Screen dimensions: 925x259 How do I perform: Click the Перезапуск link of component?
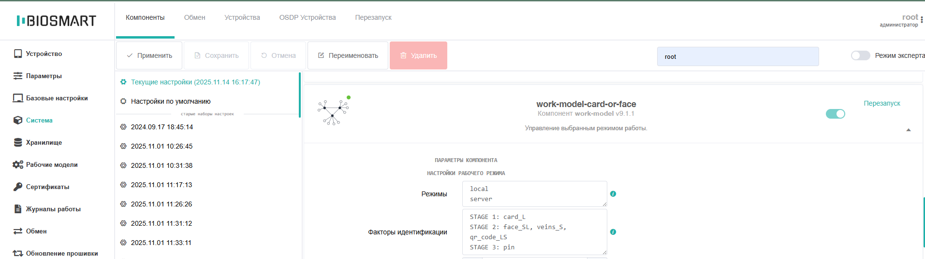(882, 103)
